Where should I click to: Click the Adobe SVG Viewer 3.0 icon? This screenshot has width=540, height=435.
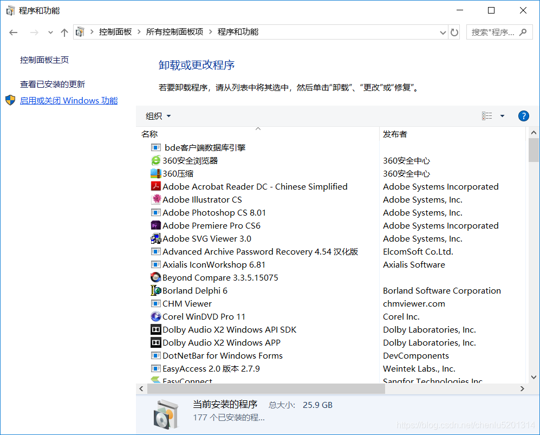(x=155, y=238)
